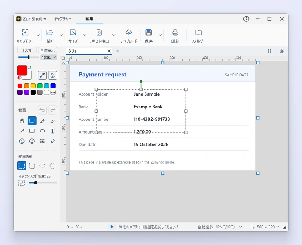Switch to the キャプチャー tab

pyautogui.click(x=62, y=18)
